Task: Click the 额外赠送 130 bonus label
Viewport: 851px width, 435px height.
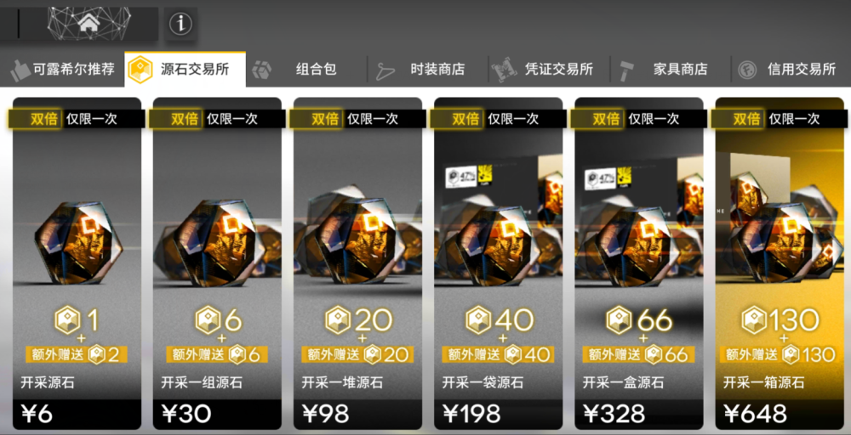Action: click(x=778, y=355)
